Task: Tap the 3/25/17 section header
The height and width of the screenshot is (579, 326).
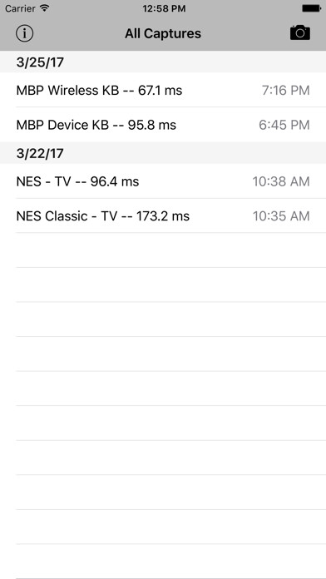Action: tap(163, 62)
